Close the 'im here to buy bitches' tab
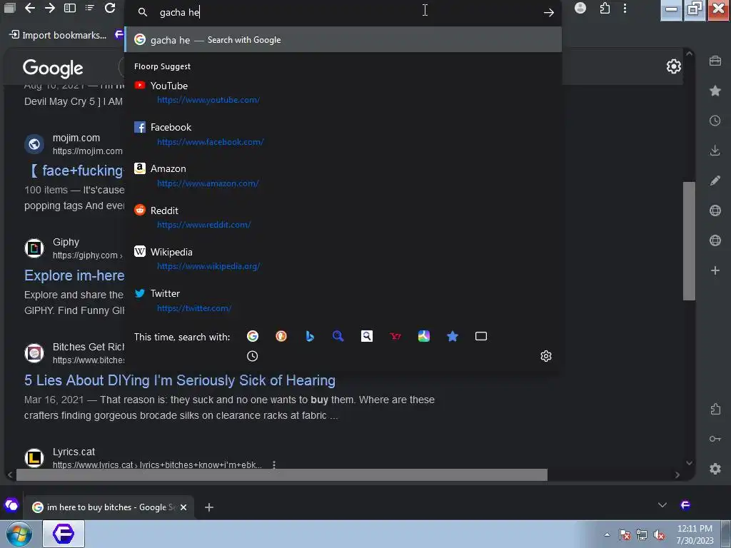This screenshot has width=731, height=548. [x=183, y=507]
